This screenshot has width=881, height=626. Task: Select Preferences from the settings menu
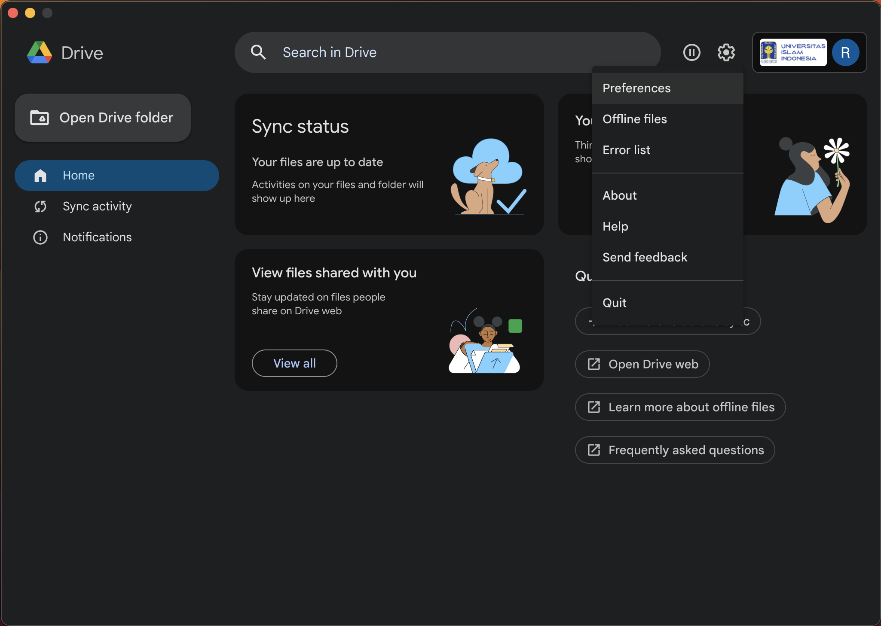[x=636, y=88]
